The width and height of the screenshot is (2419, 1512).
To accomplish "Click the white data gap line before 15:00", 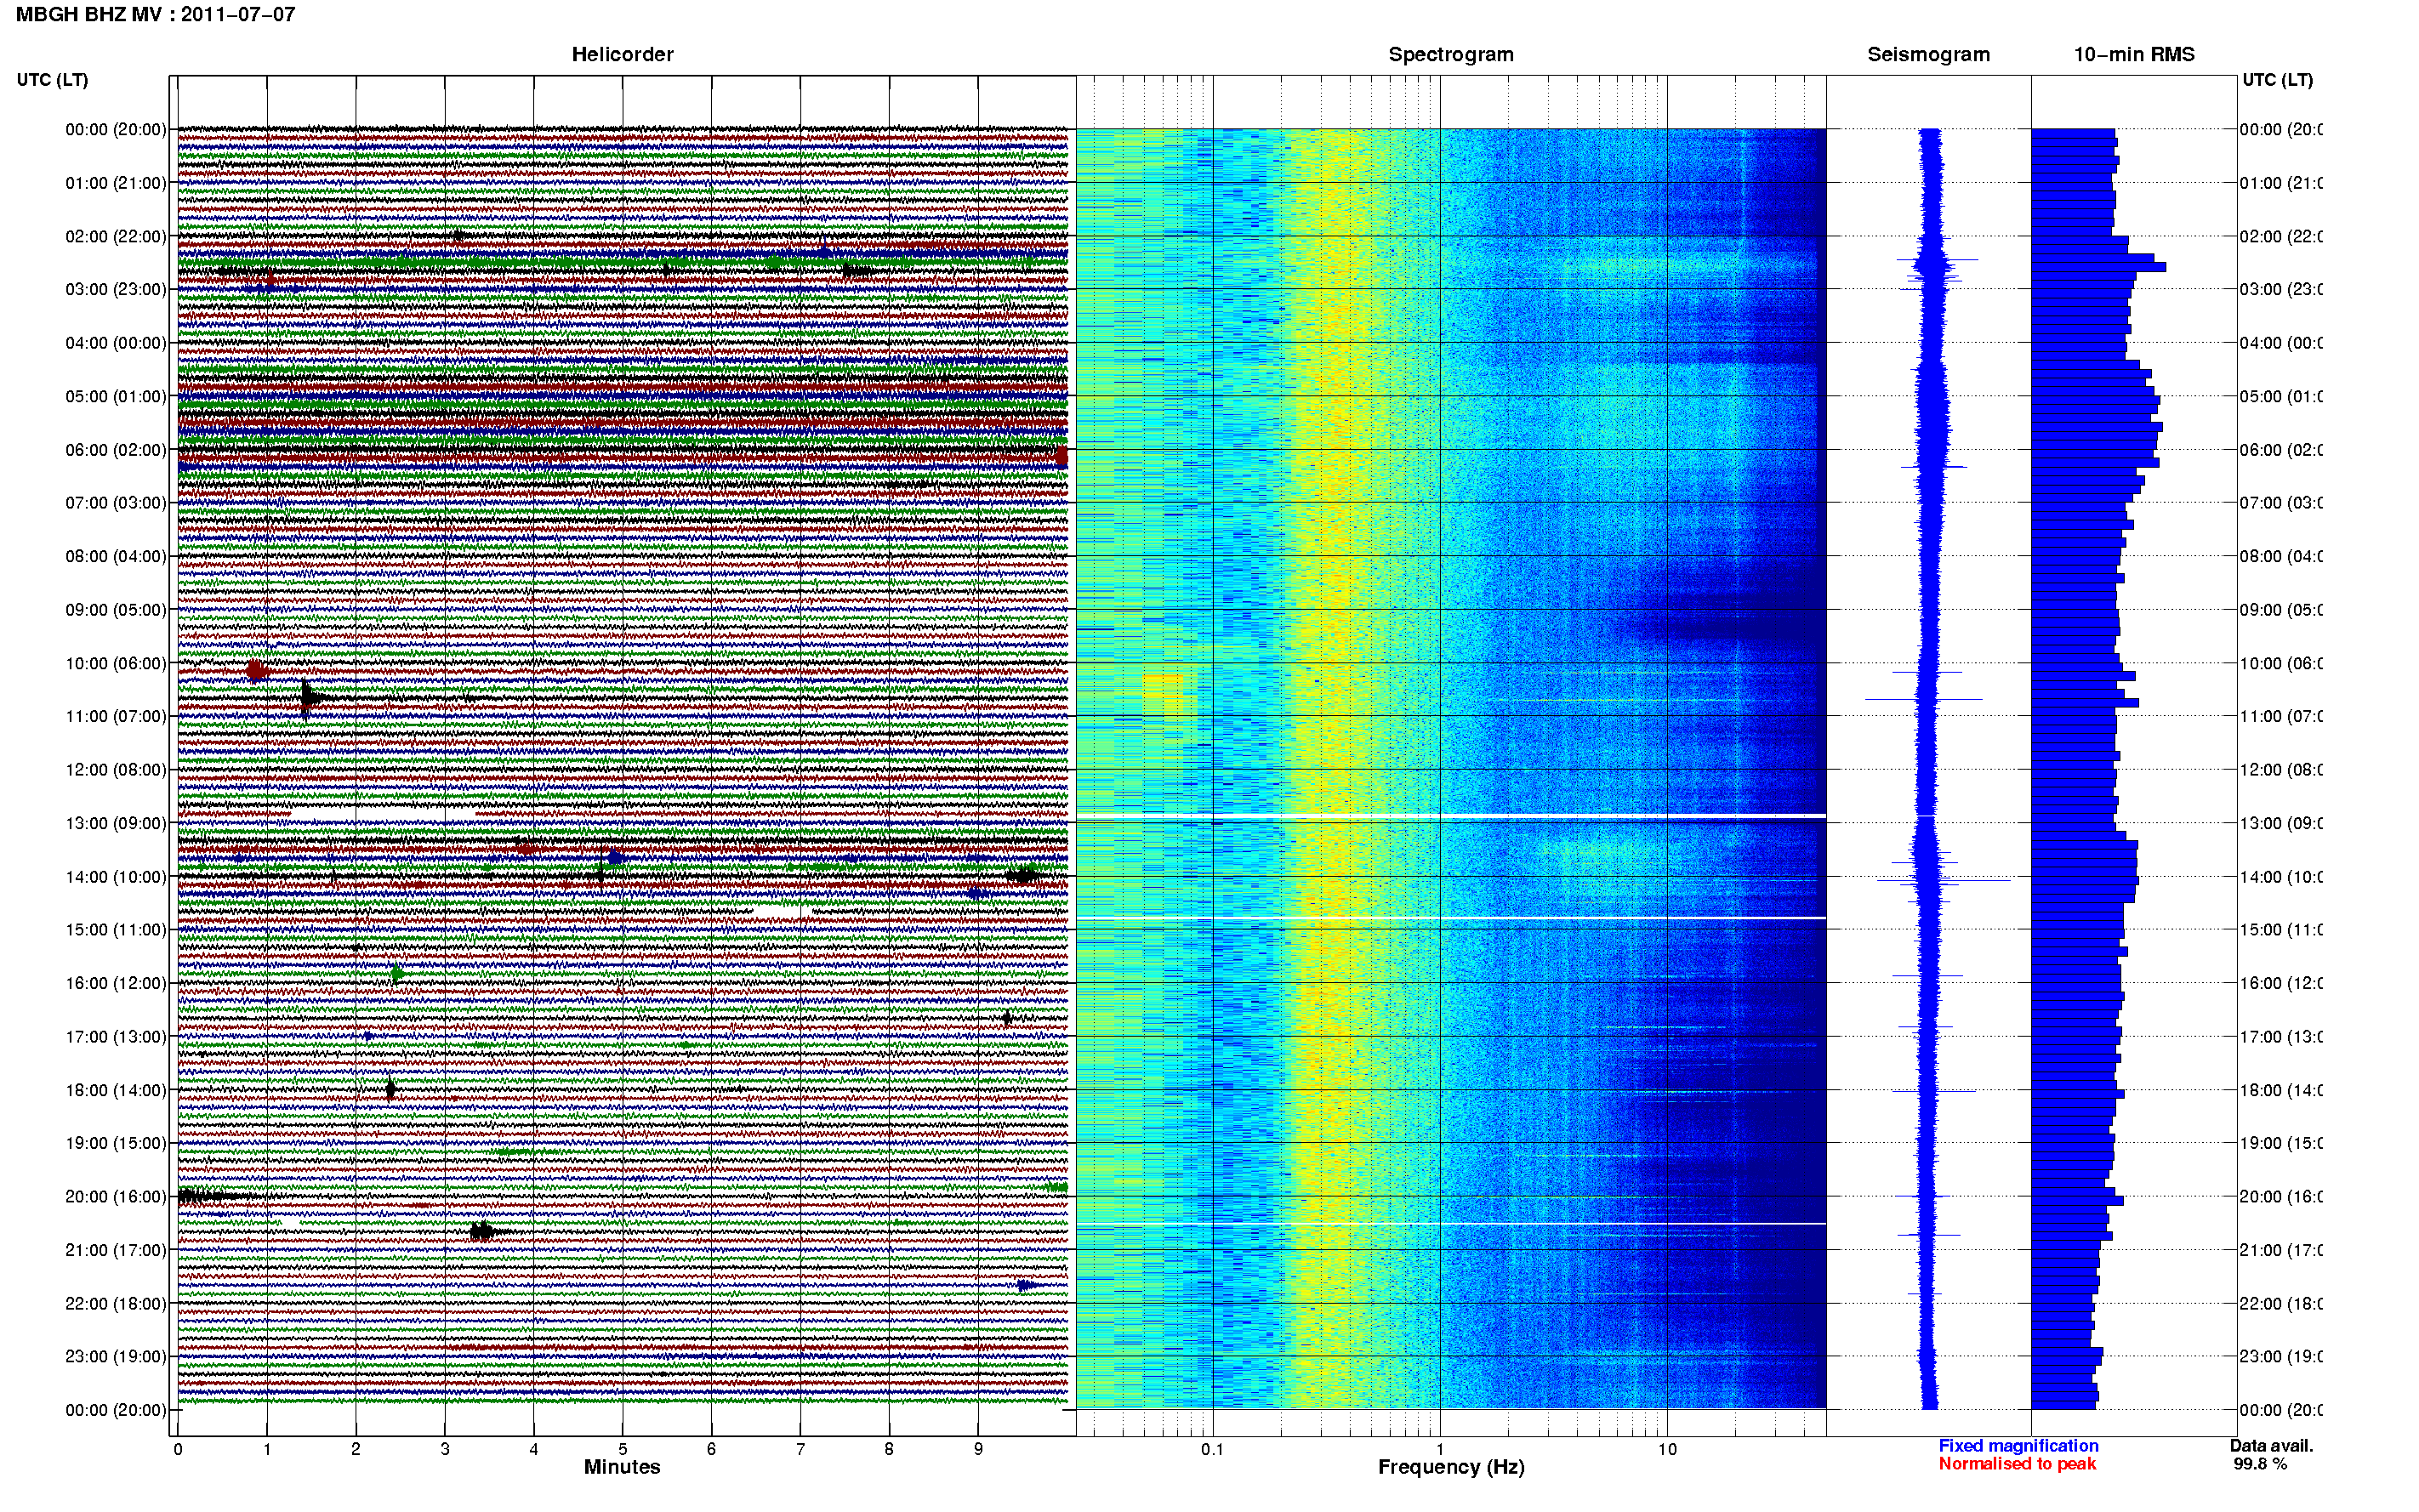I will click(1451, 918).
